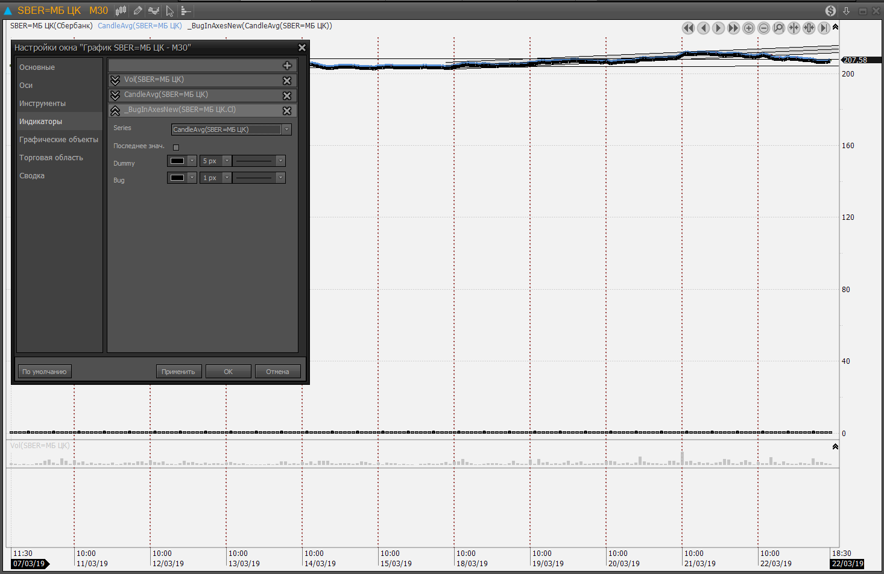Click the Применить button
Image resolution: width=884 pixels, height=574 pixels.
tap(178, 372)
